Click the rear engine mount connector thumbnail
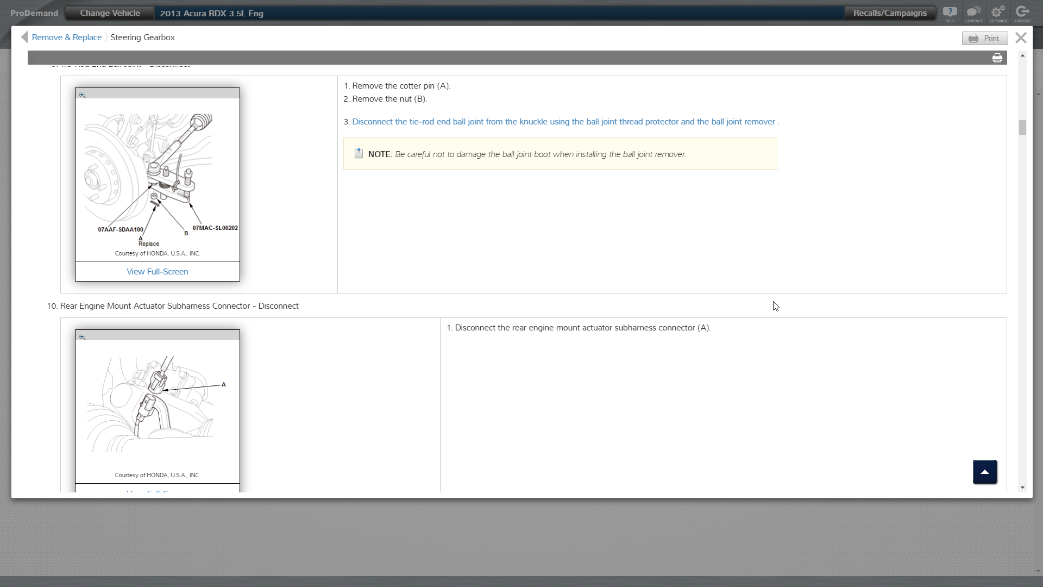 click(157, 405)
